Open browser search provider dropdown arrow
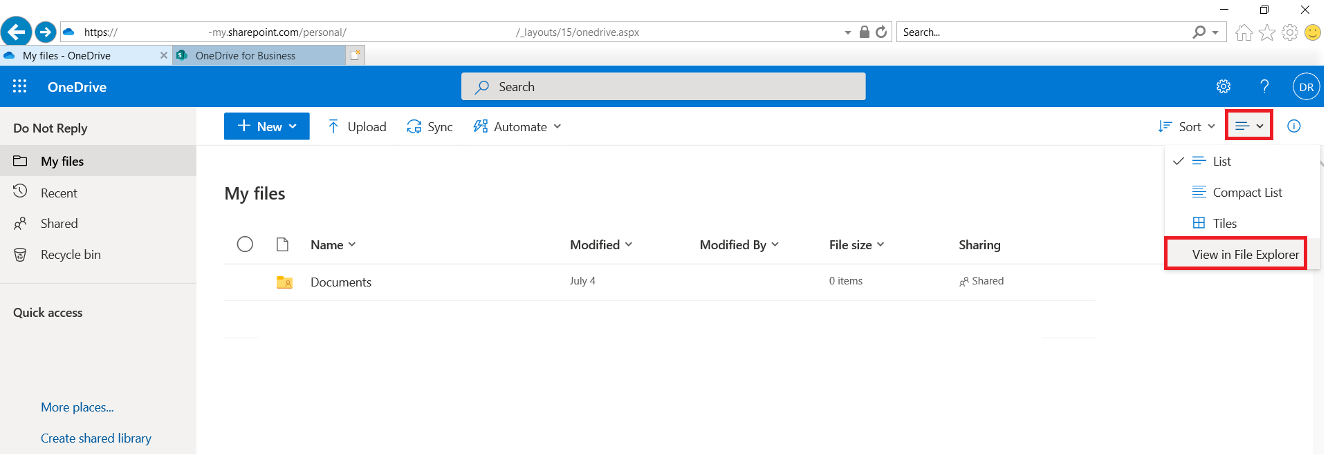 [1215, 32]
